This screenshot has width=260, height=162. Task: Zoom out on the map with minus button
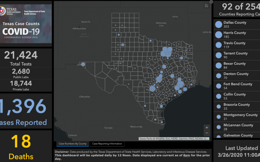(x=207, y=133)
